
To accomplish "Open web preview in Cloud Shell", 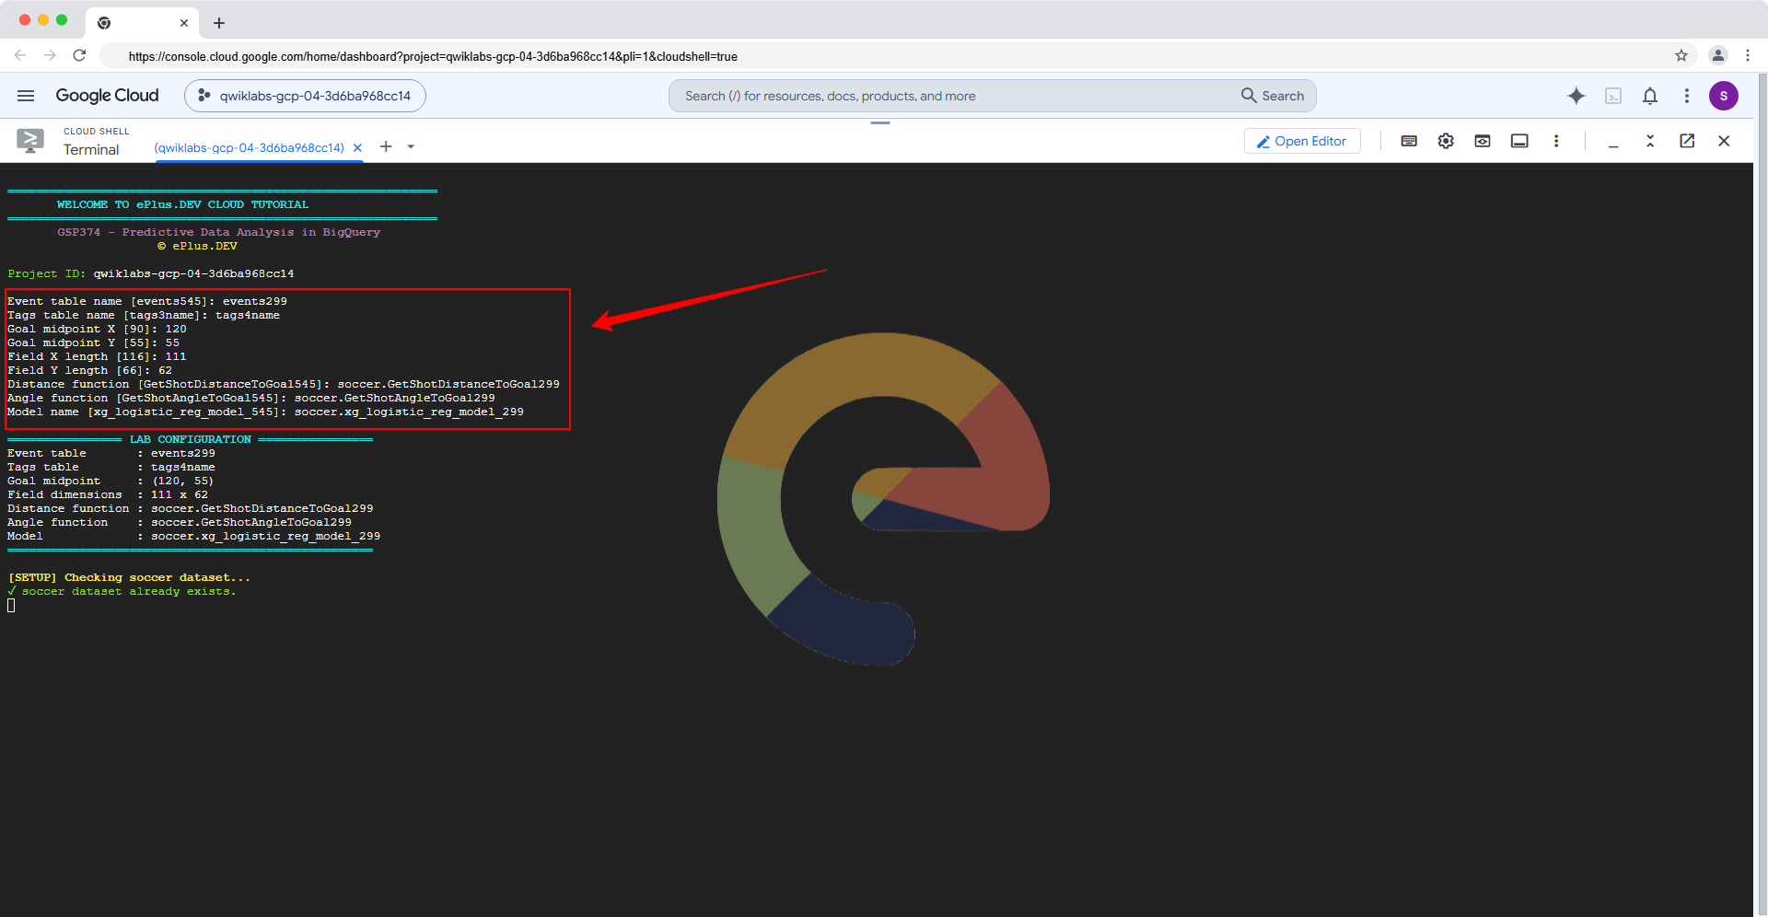I will [x=1483, y=141].
